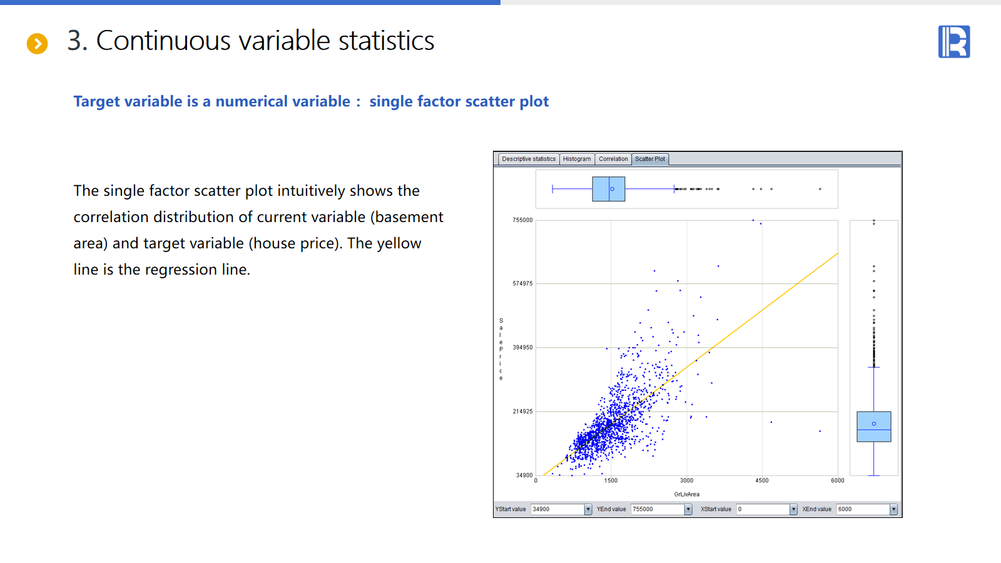Click the Scatter Plot tab
1001x563 pixels.
coord(650,159)
